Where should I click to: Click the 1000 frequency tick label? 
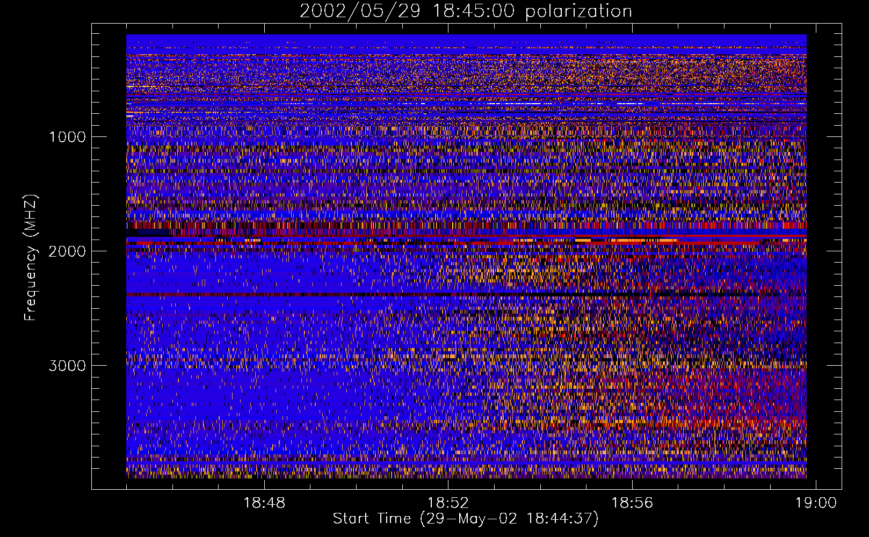pos(67,137)
